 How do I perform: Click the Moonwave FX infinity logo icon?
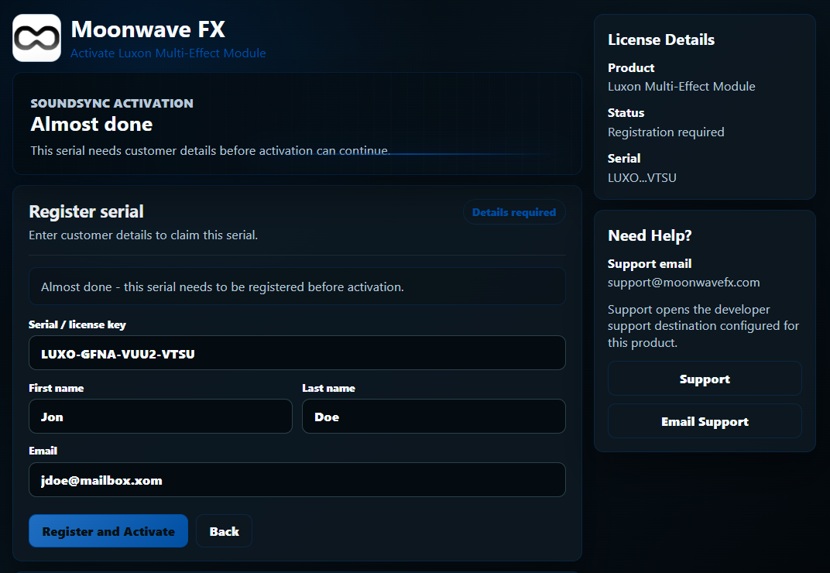[36, 38]
